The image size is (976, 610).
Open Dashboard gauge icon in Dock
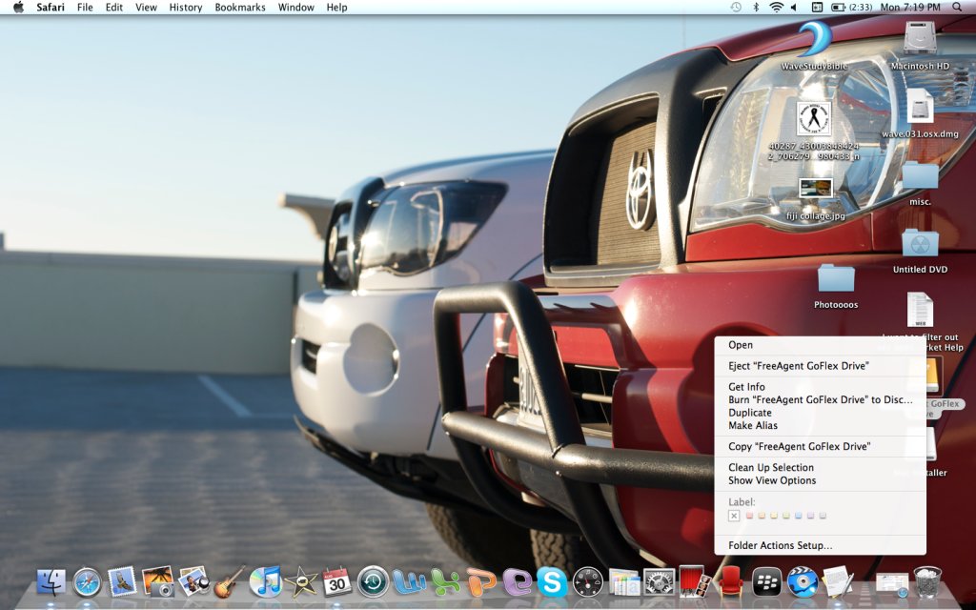click(587, 582)
